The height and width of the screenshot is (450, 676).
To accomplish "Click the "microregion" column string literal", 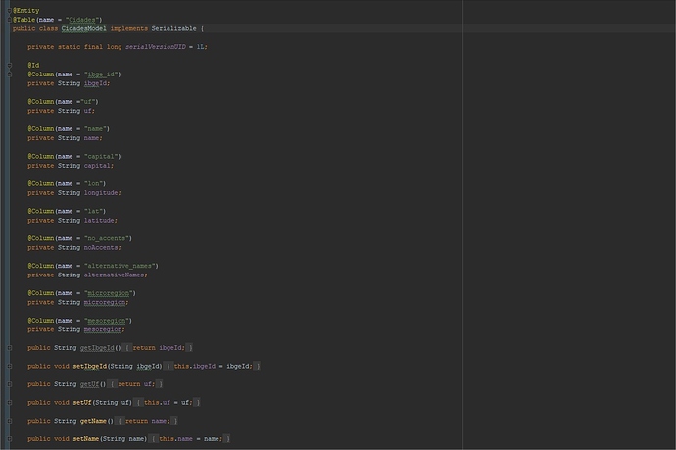I will (108, 293).
